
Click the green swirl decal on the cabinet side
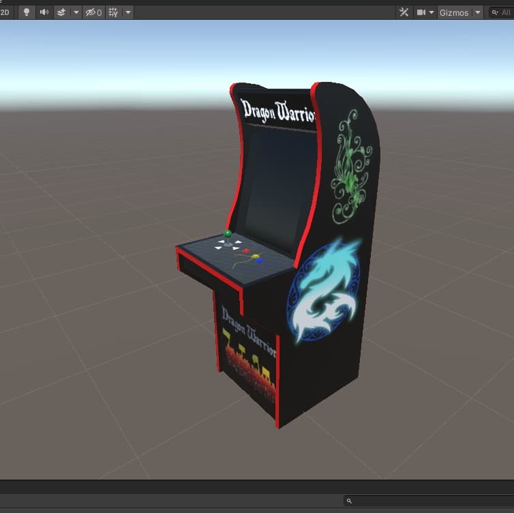[351, 164]
